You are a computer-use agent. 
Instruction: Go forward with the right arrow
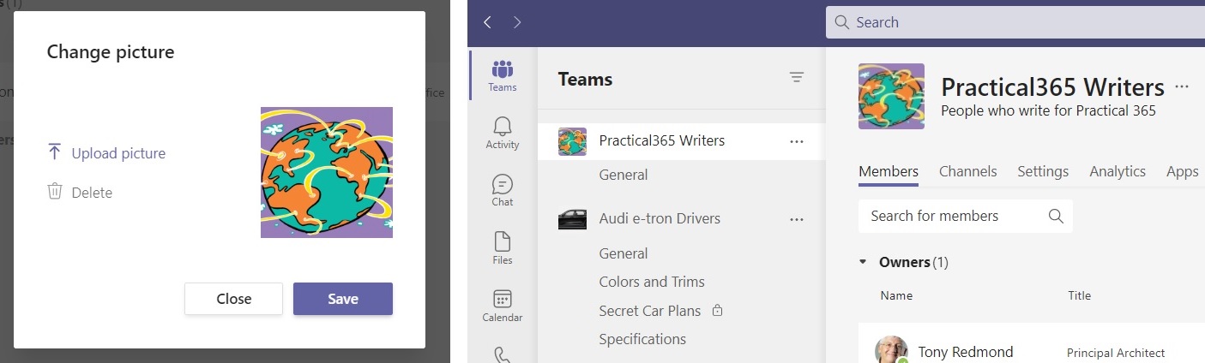click(517, 22)
